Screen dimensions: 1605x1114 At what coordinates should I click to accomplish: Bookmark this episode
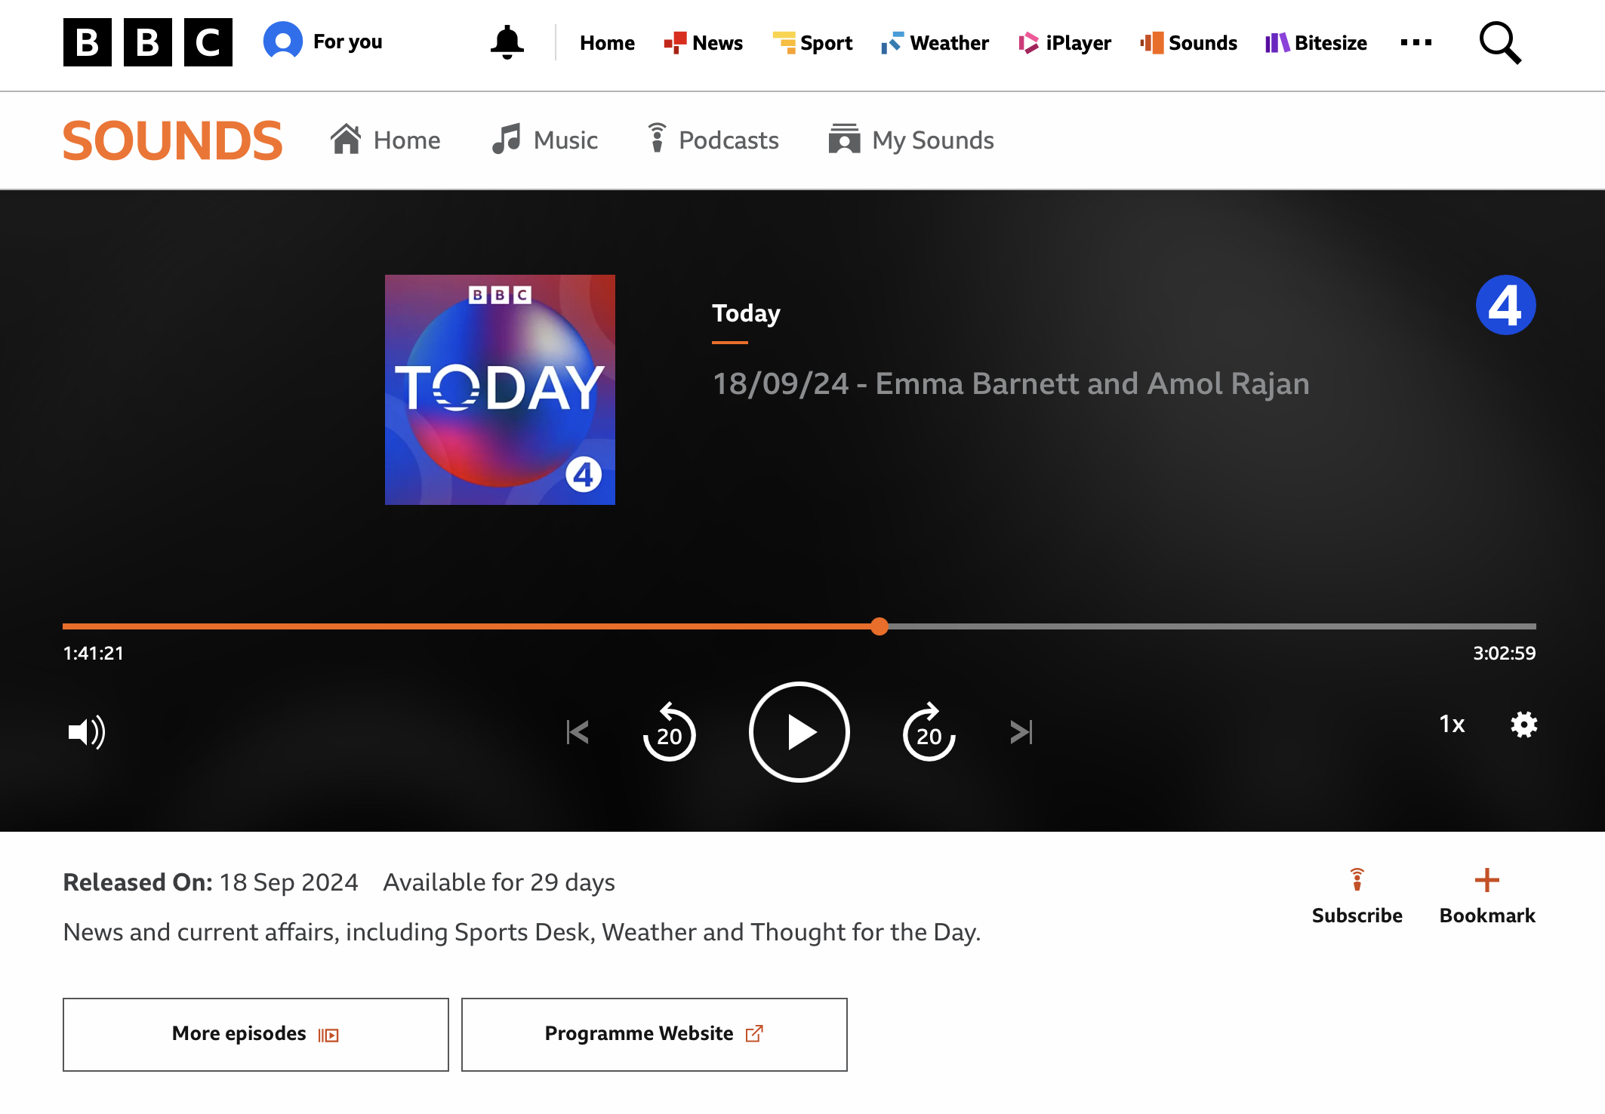[x=1487, y=897]
